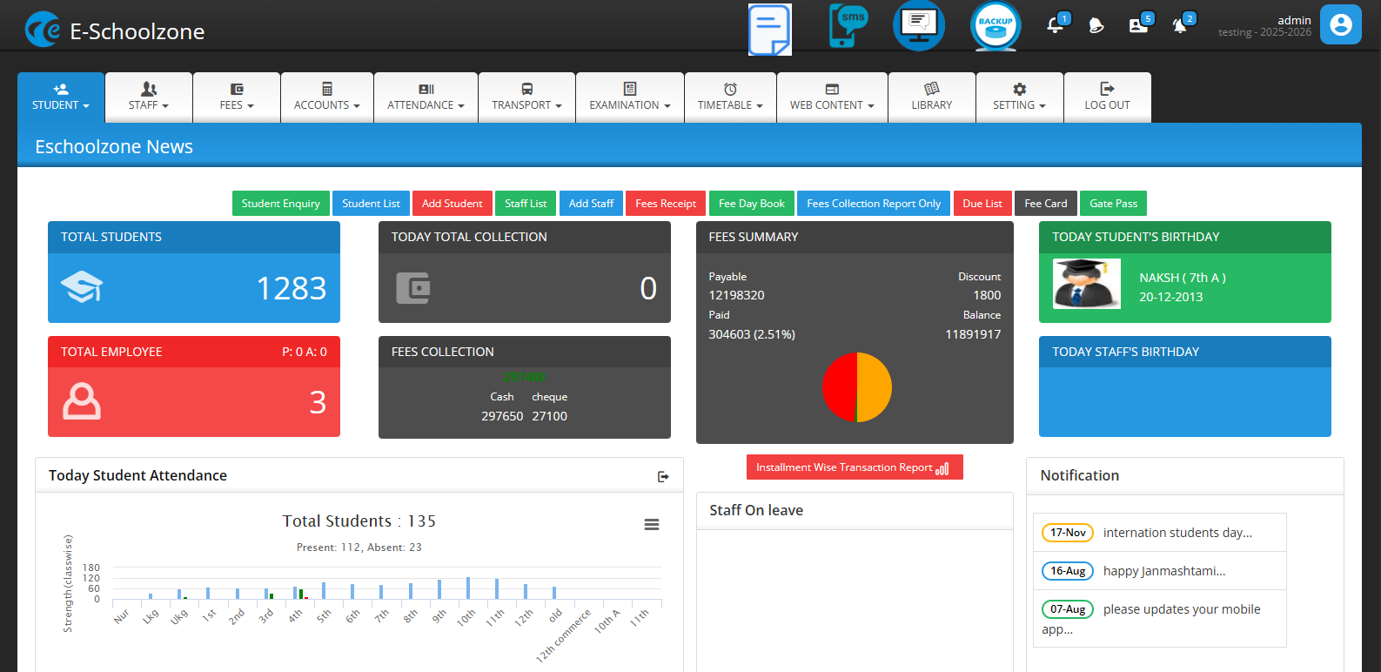
Task: Click the admin user avatar icon
Action: click(1340, 24)
